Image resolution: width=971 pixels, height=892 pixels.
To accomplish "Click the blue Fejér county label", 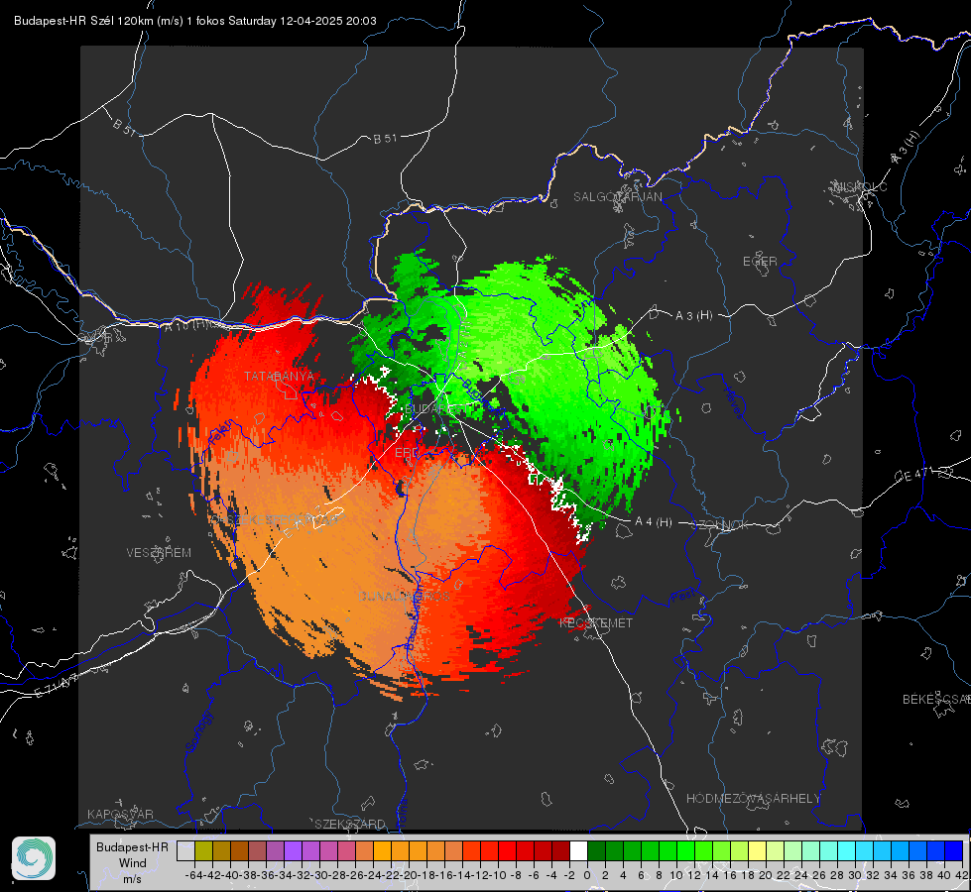I will pos(220,433).
